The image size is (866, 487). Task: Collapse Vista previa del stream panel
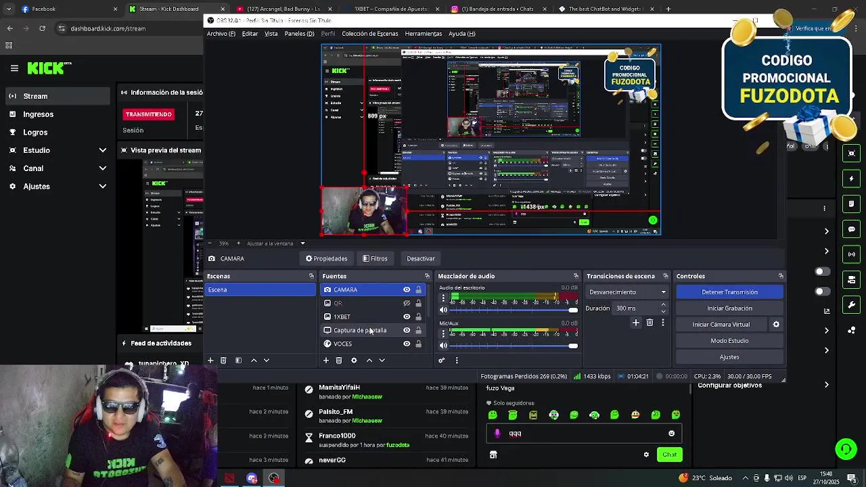[x=124, y=150]
